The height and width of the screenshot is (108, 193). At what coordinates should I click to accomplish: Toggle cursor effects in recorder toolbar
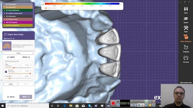(143, 105)
